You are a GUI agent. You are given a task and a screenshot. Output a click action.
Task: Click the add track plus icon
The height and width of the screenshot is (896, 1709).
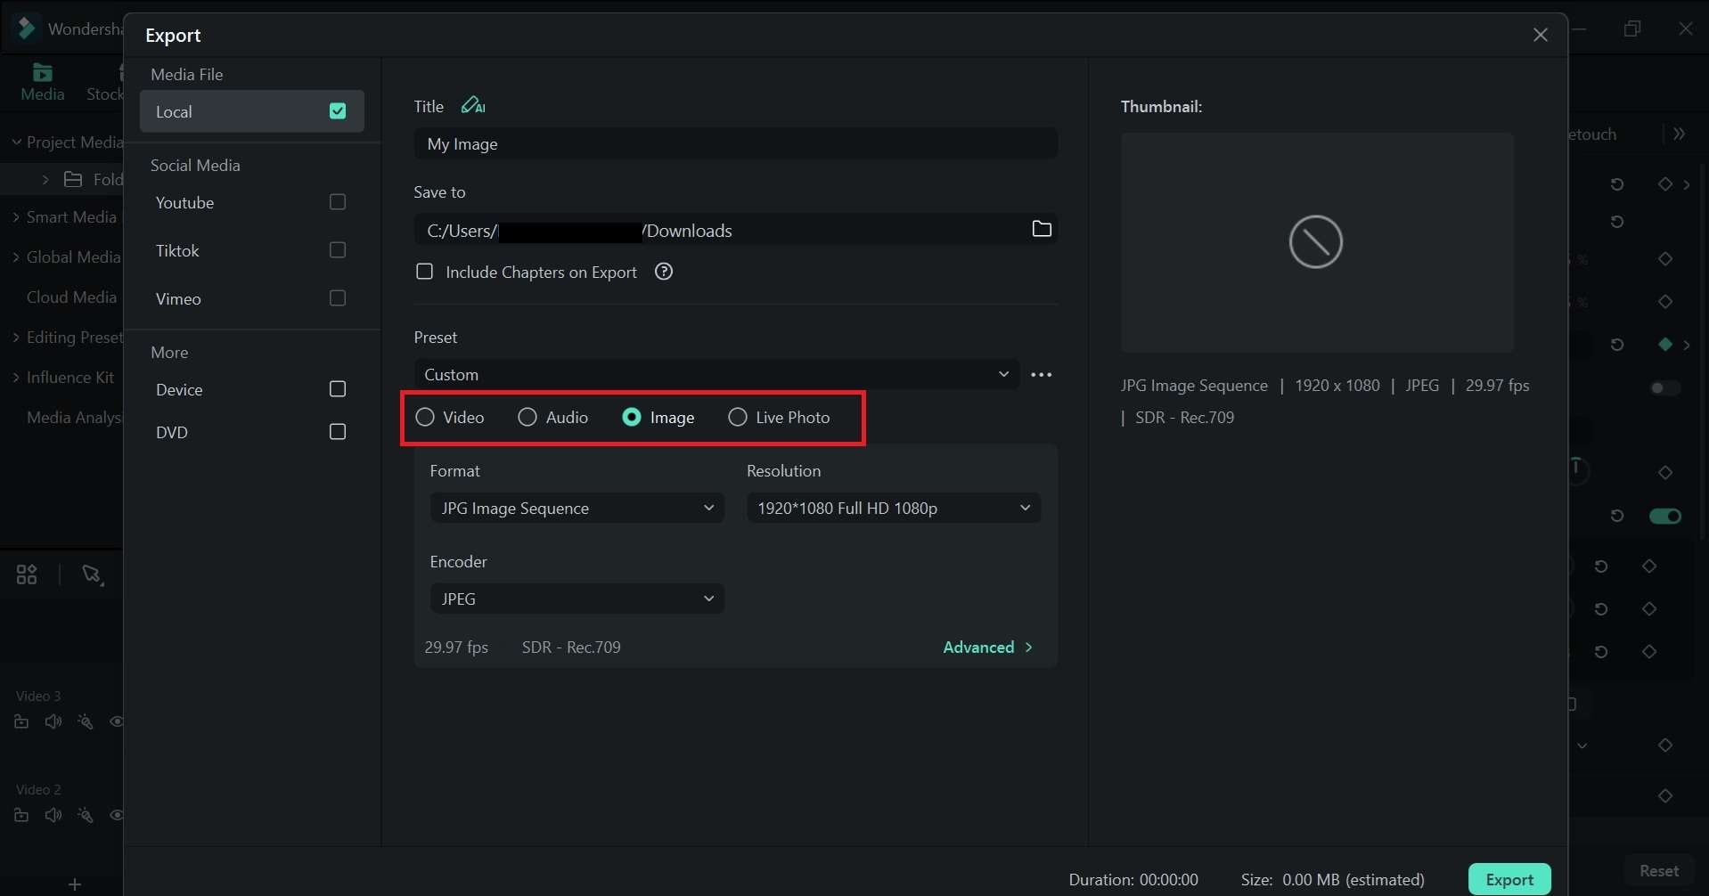click(x=75, y=884)
